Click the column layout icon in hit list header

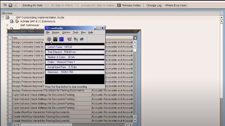[135, 38]
